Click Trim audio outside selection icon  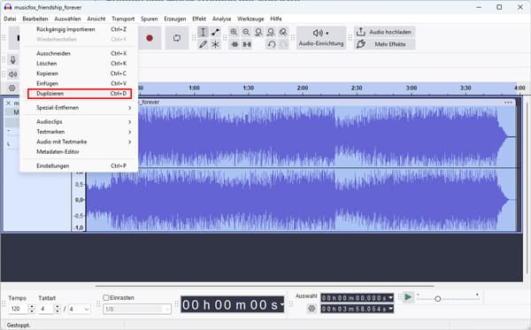pyautogui.click(x=235, y=44)
